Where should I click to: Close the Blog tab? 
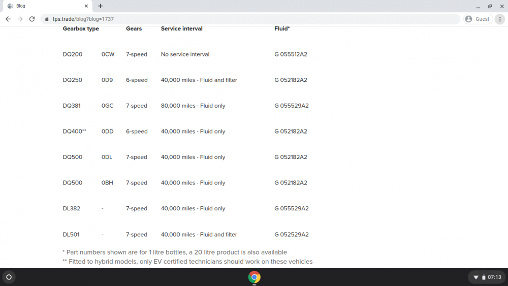(x=86, y=6)
